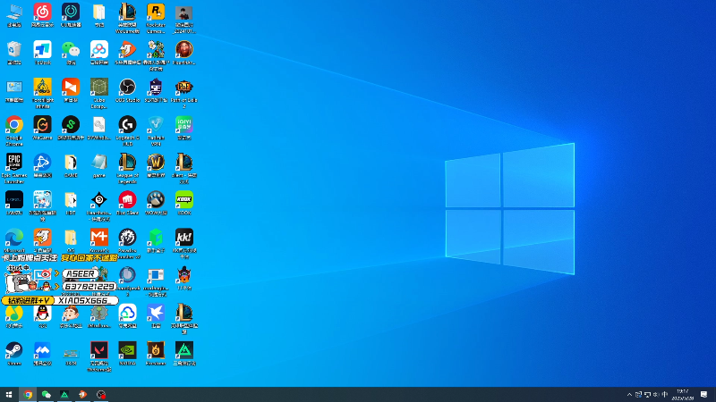Open the 'game' notepad file
Image resolution: width=716 pixels, height=402 pixels.
99,166
